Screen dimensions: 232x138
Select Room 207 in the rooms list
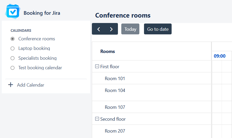[115, 131]
